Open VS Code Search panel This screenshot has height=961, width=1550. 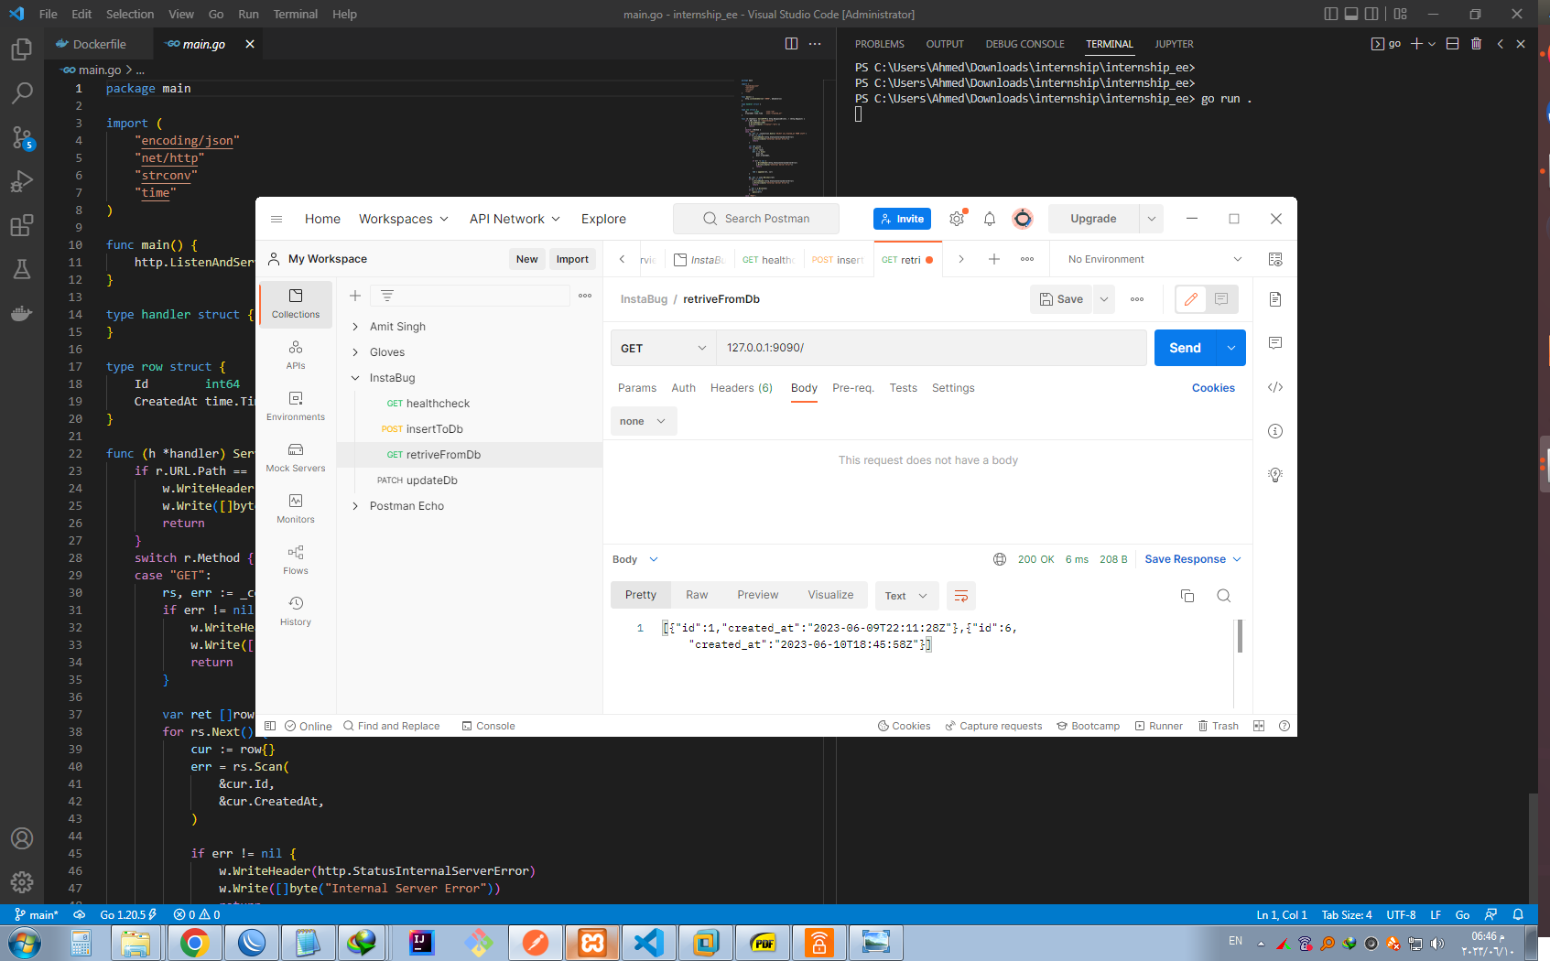point(22,93)
